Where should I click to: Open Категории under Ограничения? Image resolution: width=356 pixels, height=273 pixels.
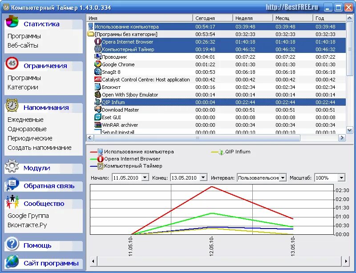(x=23, y=87)
